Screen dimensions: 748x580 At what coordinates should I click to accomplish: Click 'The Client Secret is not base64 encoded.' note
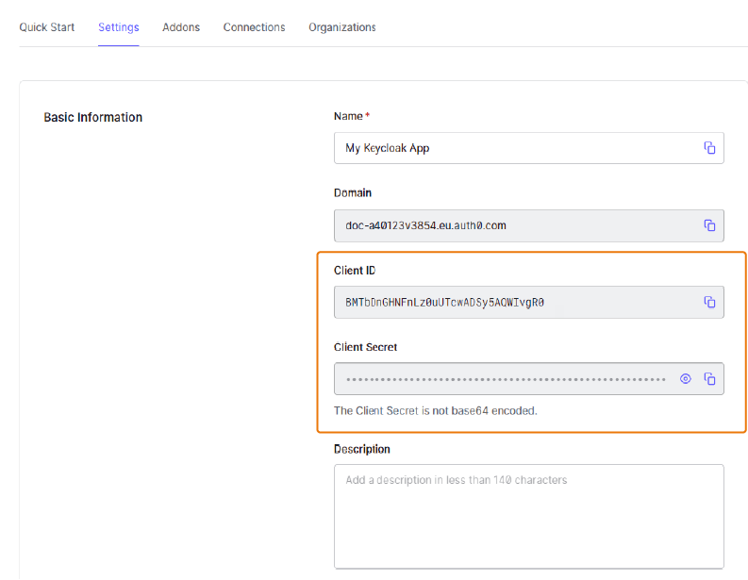[436, 410]
